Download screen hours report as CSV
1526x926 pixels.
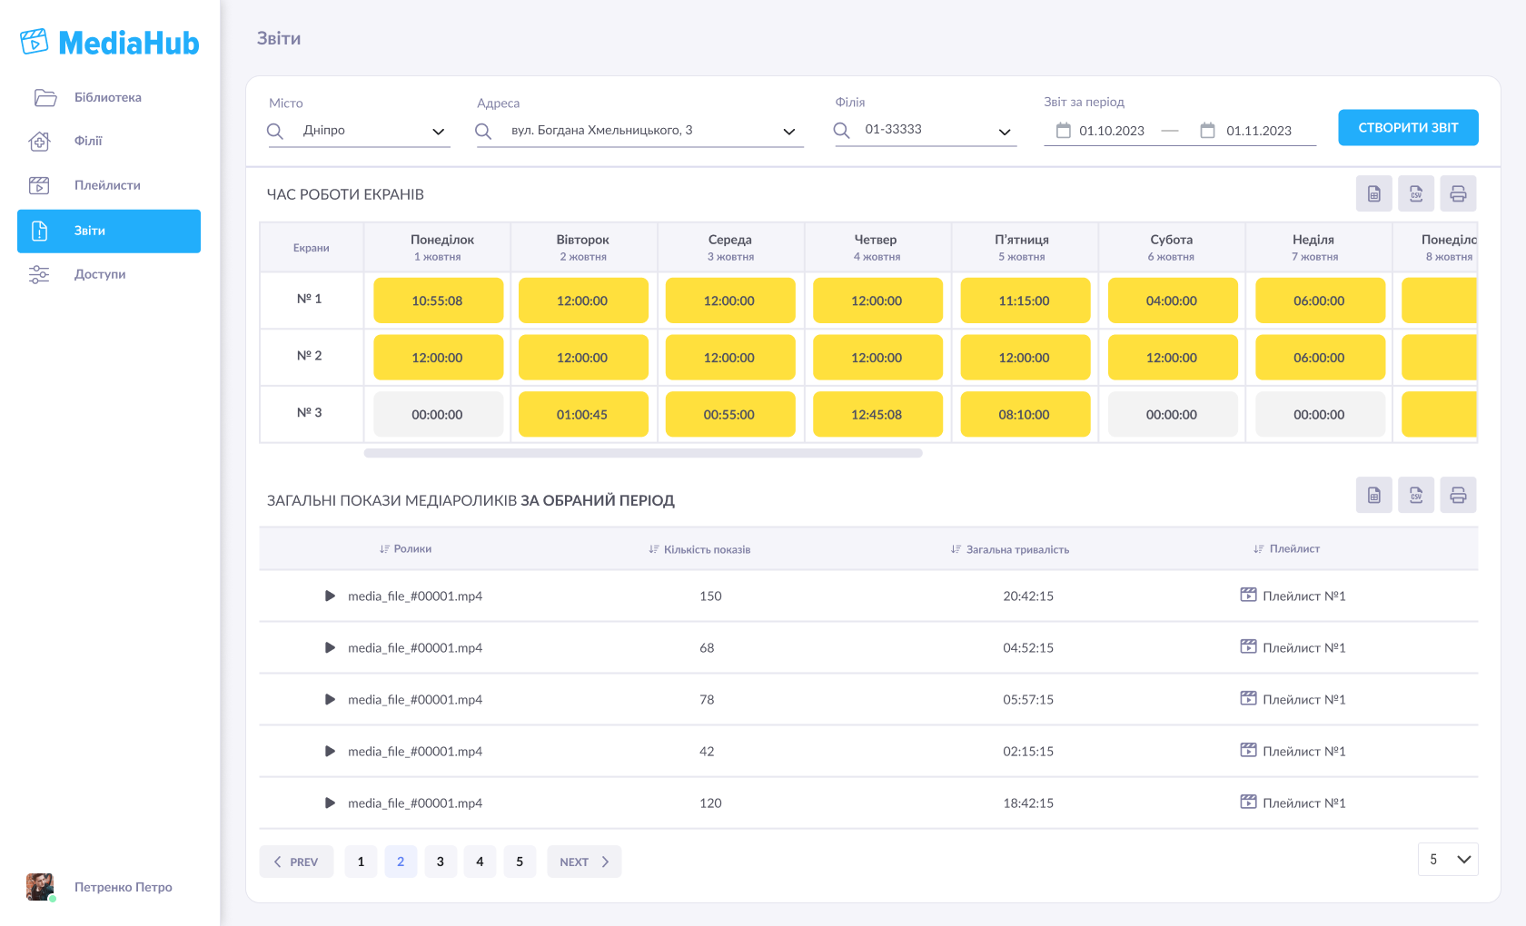point(1415,193)
